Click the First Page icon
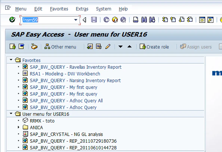The image size is (222, 152). [x=165, y=20]
